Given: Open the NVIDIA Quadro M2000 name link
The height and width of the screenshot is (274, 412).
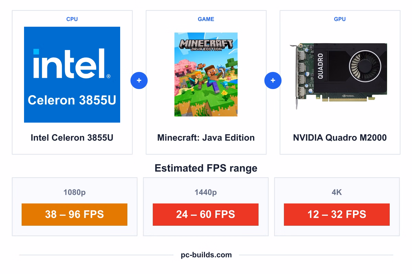Looking at the screenshot, I should point(340,138).
